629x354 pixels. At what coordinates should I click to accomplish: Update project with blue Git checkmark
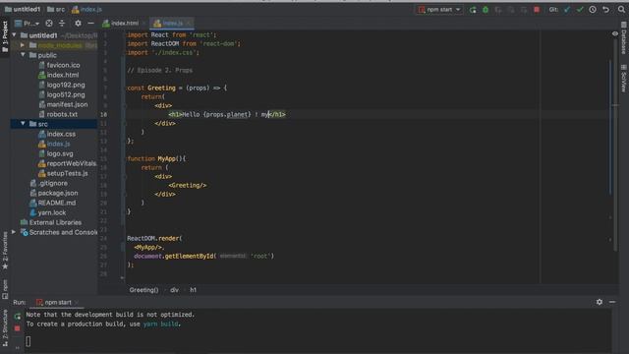[567, 10]
